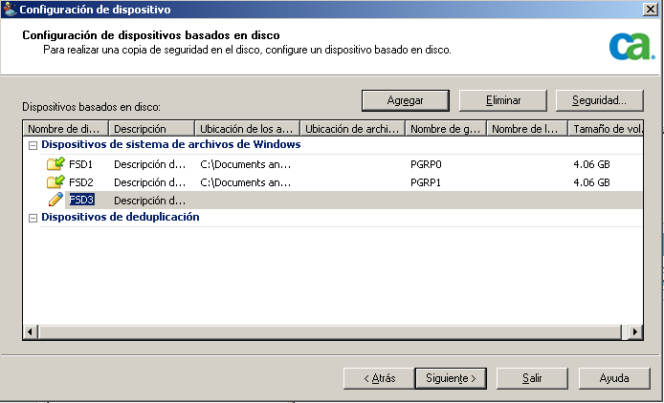
Task: Open help with the Ayuda button
Action: 614,378
